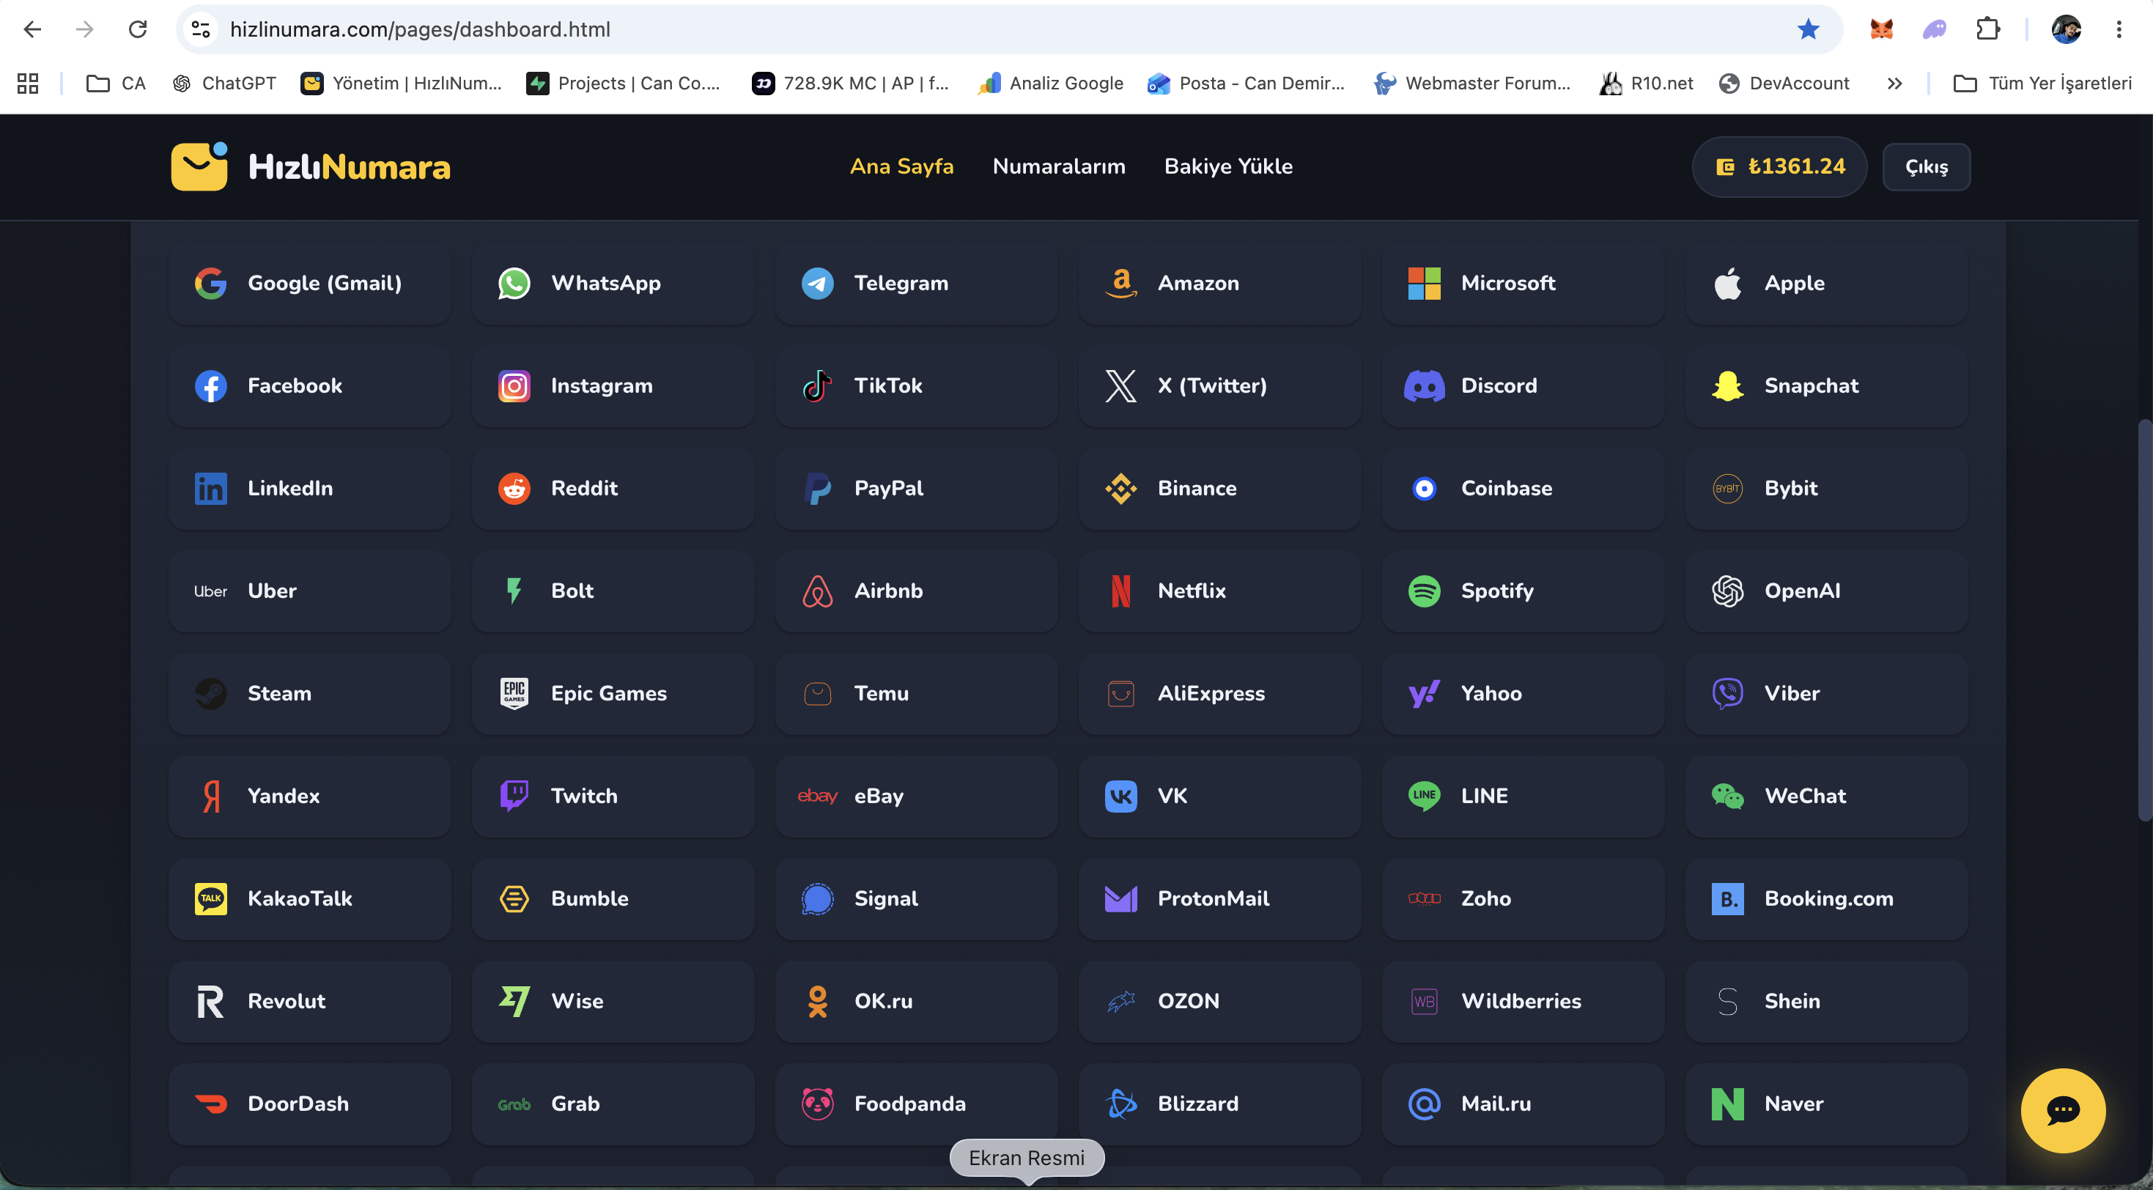Click the page vertical scrollbar thumb

[2145, 618]
